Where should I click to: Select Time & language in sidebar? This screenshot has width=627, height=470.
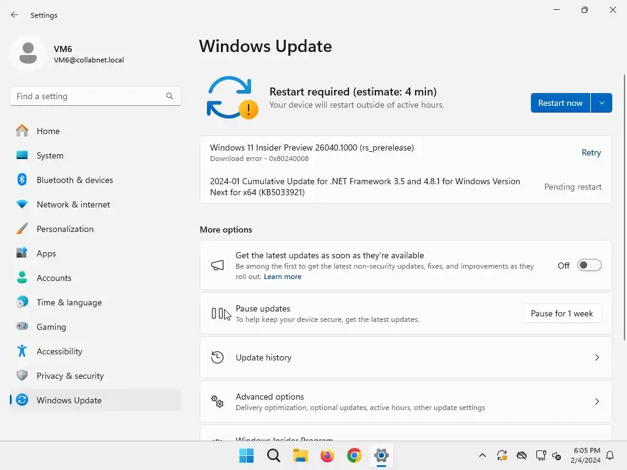69,302
